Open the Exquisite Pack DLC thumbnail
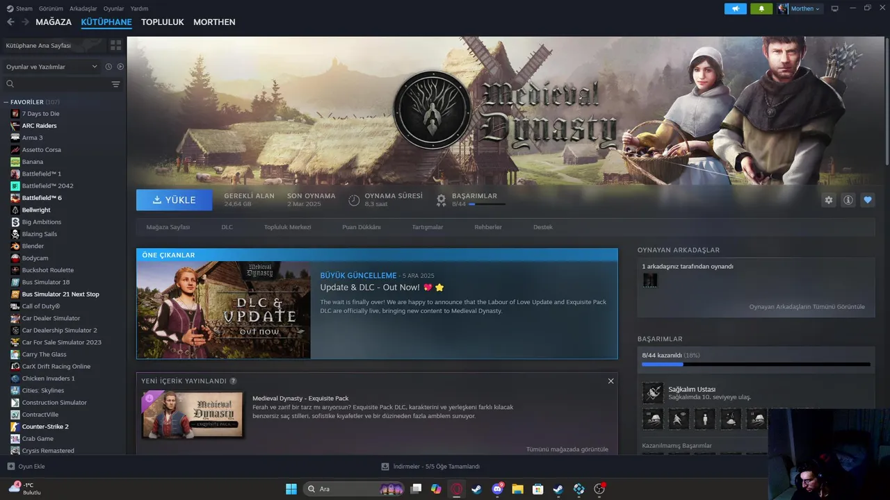This screenshot has width=890, height=500. pos(193,415)
